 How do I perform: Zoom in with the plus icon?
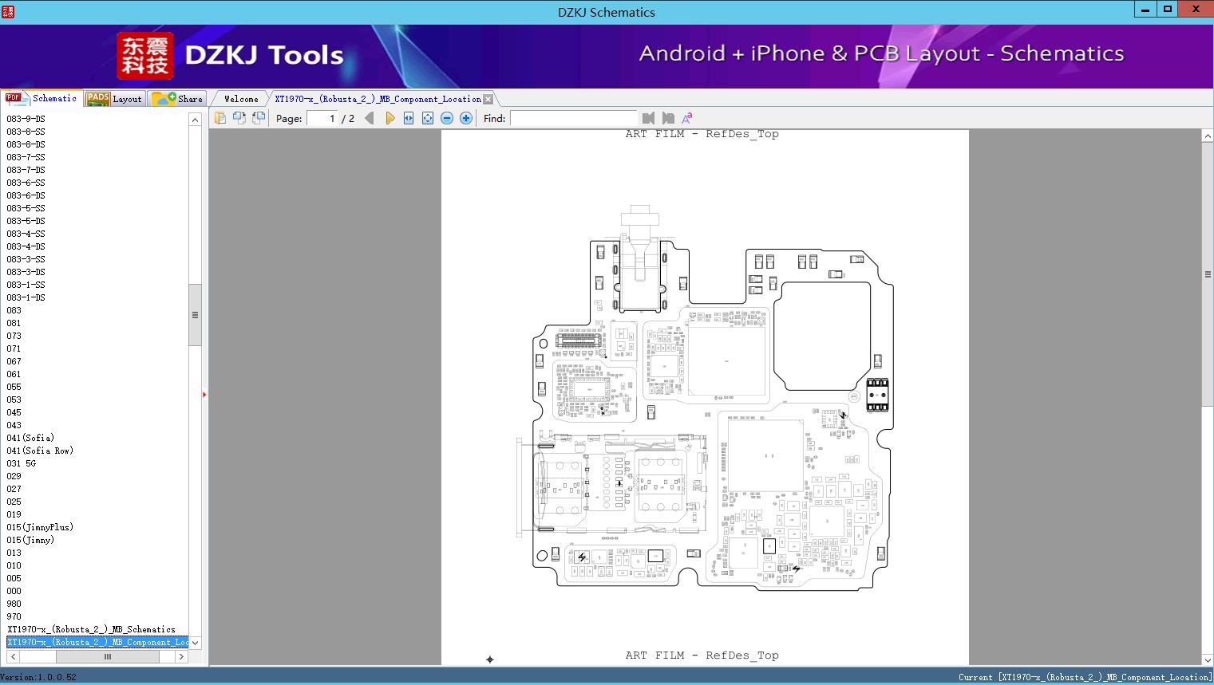(466, 118)
